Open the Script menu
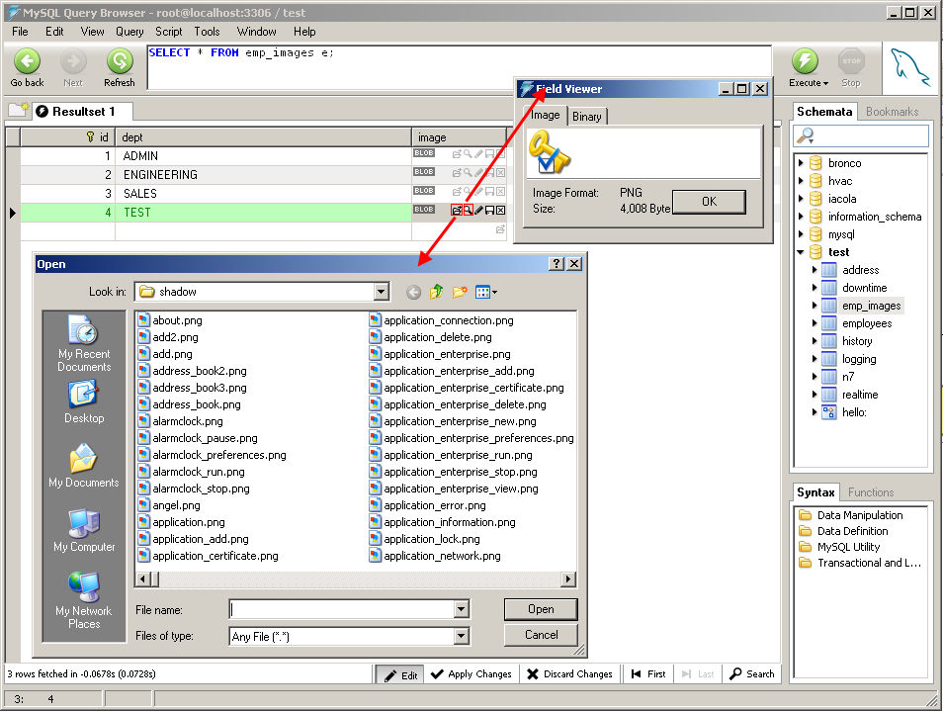 (x=168, y=32)
